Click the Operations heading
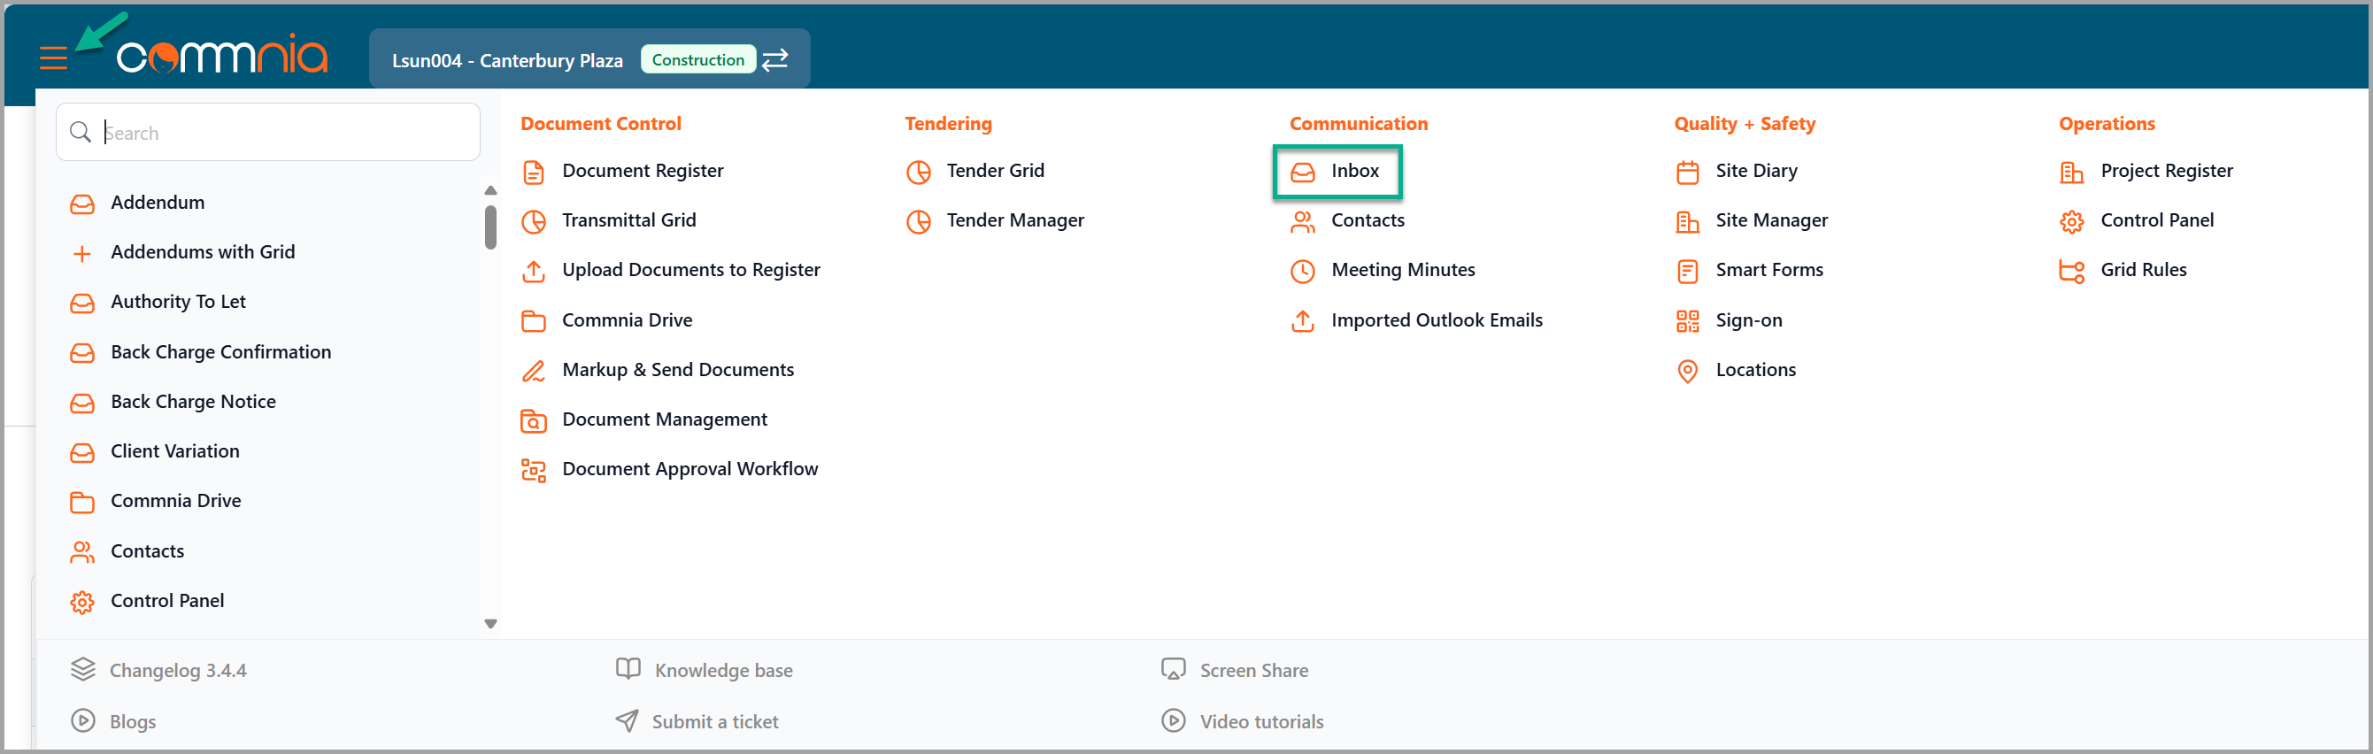Image resolution: width=2373 pixels, height=754 pixels. point(2107,123)
